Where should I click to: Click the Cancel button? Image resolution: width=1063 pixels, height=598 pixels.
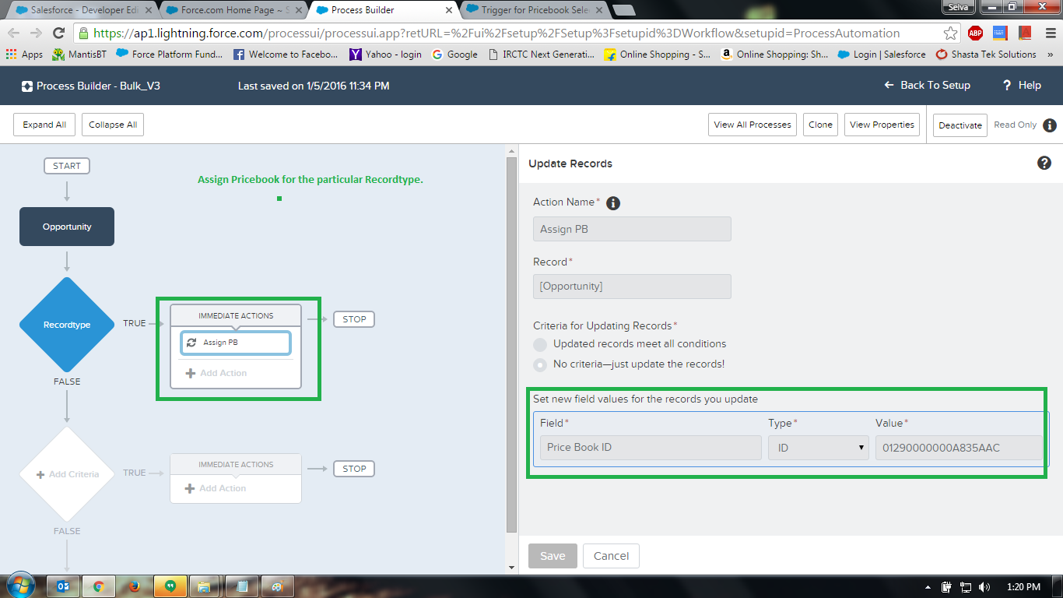(611, 556)
